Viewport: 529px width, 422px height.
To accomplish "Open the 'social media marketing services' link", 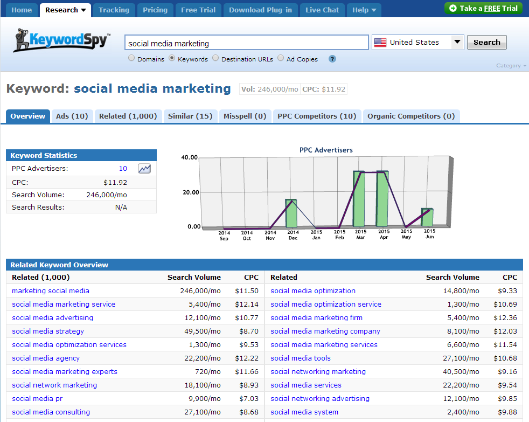I will click(x=324, y=345).
